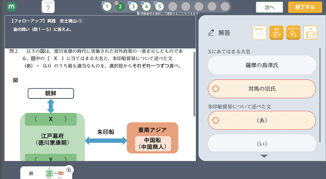Go to question number 5
Viewport: 326px width, 179px height.
[159, 7]
